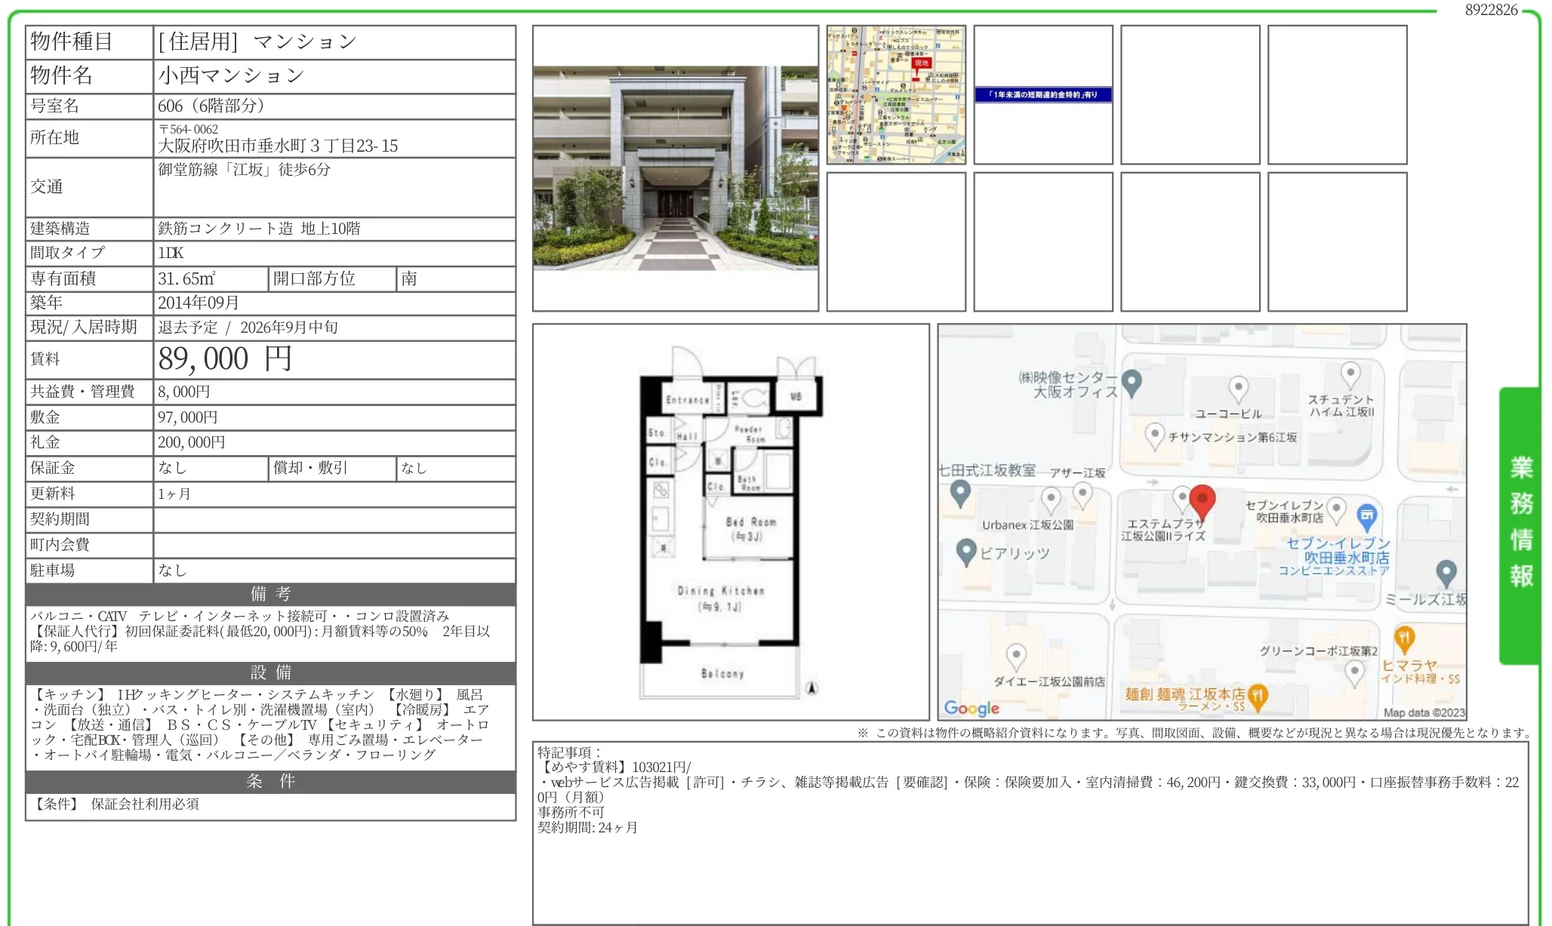Click the 物件種目 value [住居用] マンション
This screenshot has width=1552, height=926.
(x=257, y=42)
